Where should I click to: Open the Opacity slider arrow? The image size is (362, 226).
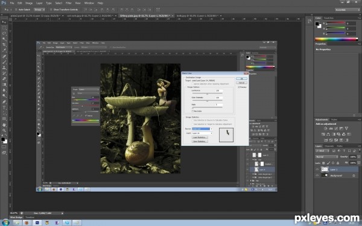click(x=359, y=157)
